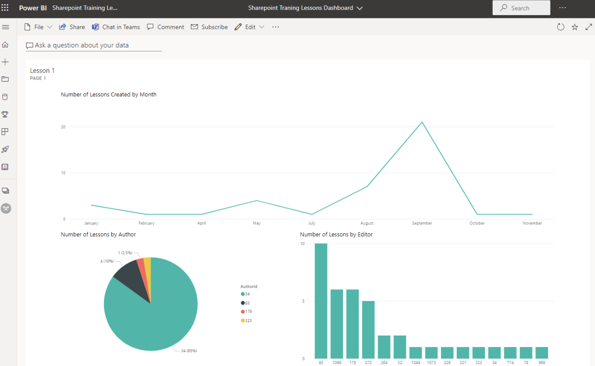Open the Apps icon in sidebar
Screen dimensions: 595x366
[x=5, y=132]
